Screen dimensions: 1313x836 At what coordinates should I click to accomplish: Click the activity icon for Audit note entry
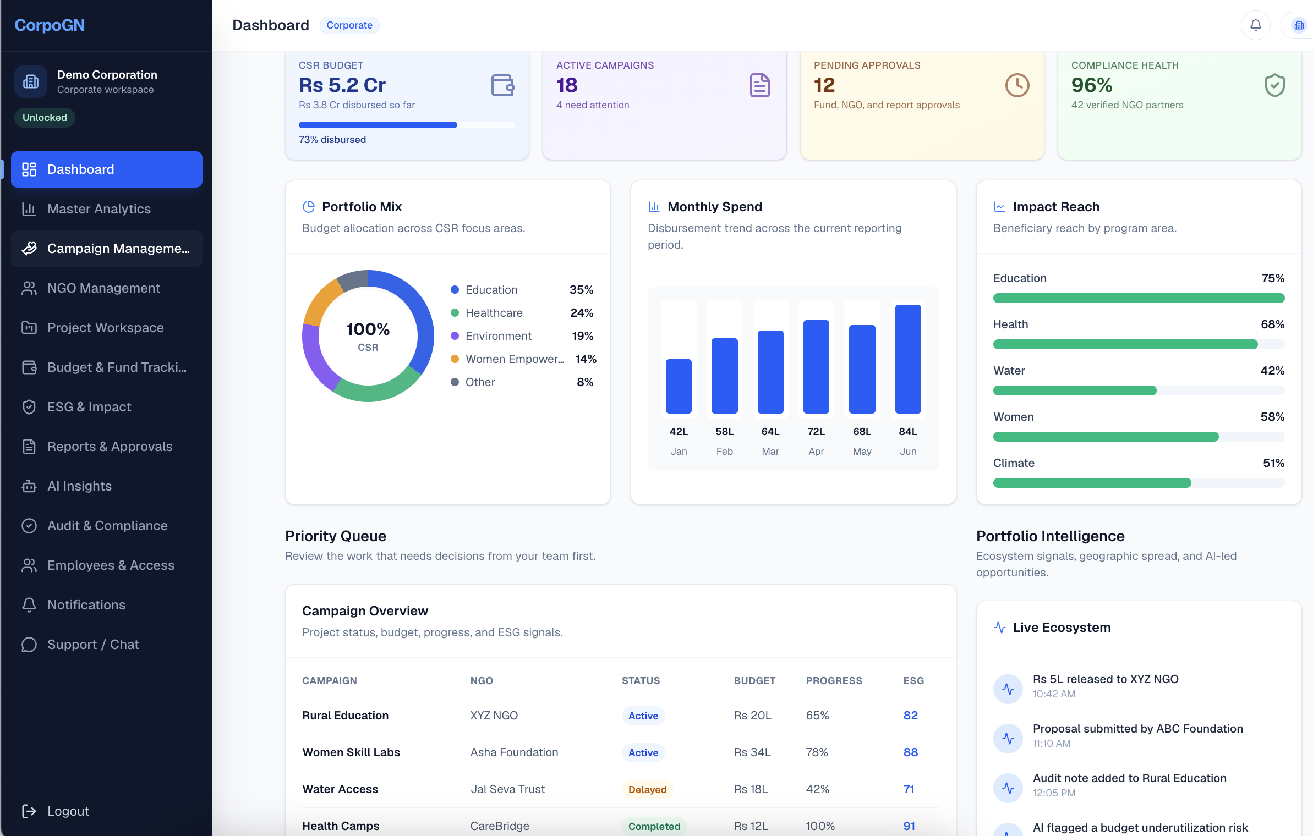(x=1008, y=788)
